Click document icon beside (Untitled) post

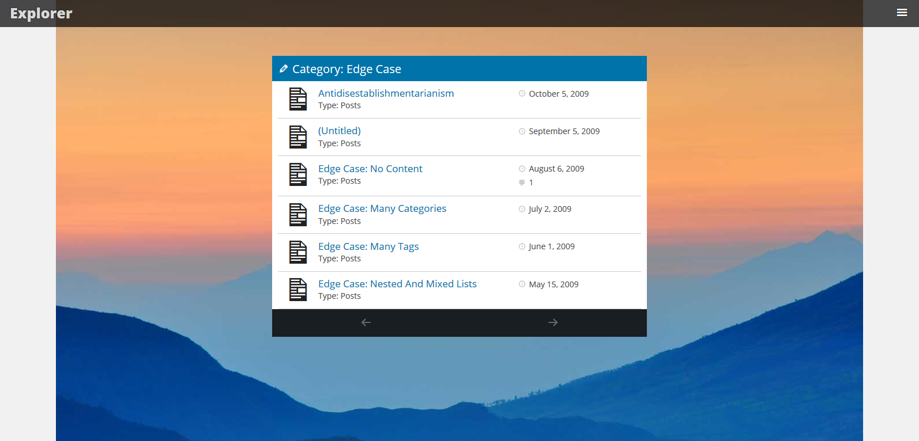pos(297,137)
